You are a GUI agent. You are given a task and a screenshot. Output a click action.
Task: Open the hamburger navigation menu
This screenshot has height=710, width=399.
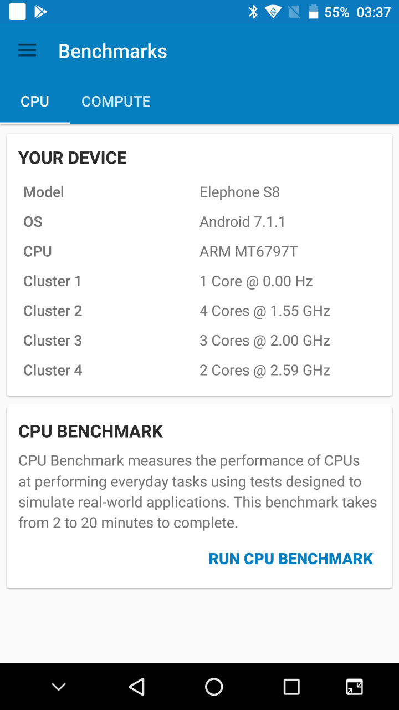(x=27, y=51)
